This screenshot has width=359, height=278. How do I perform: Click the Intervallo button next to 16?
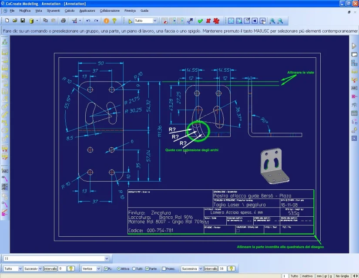click(x=211, y=268)
